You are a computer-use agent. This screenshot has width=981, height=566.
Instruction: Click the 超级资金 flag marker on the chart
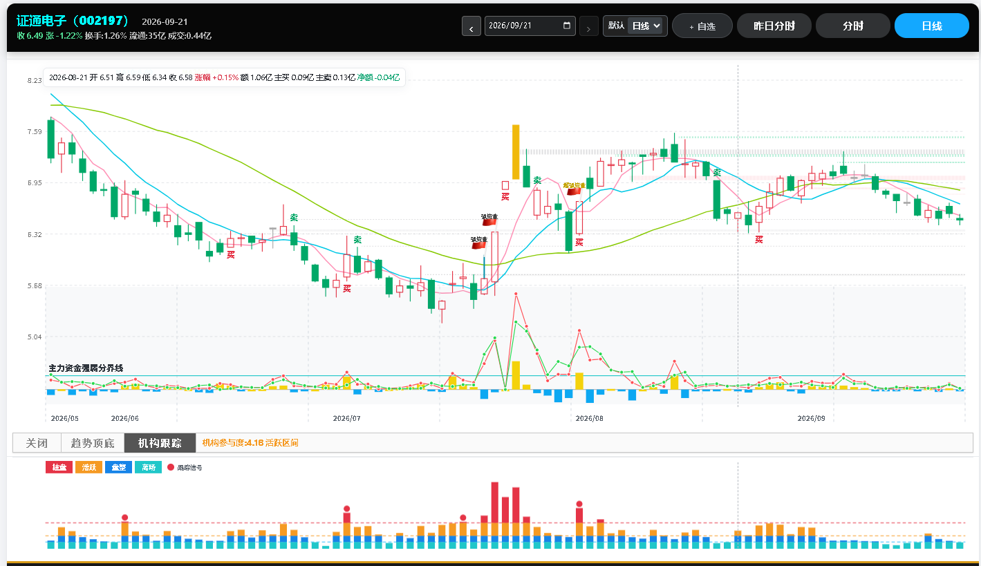pyautogui.click(x=574, y=189)
